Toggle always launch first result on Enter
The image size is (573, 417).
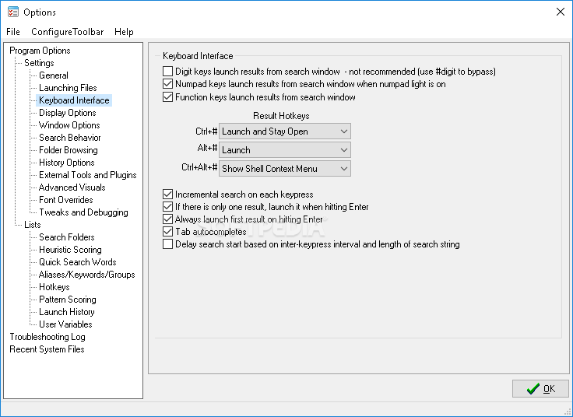coord(167,219)
